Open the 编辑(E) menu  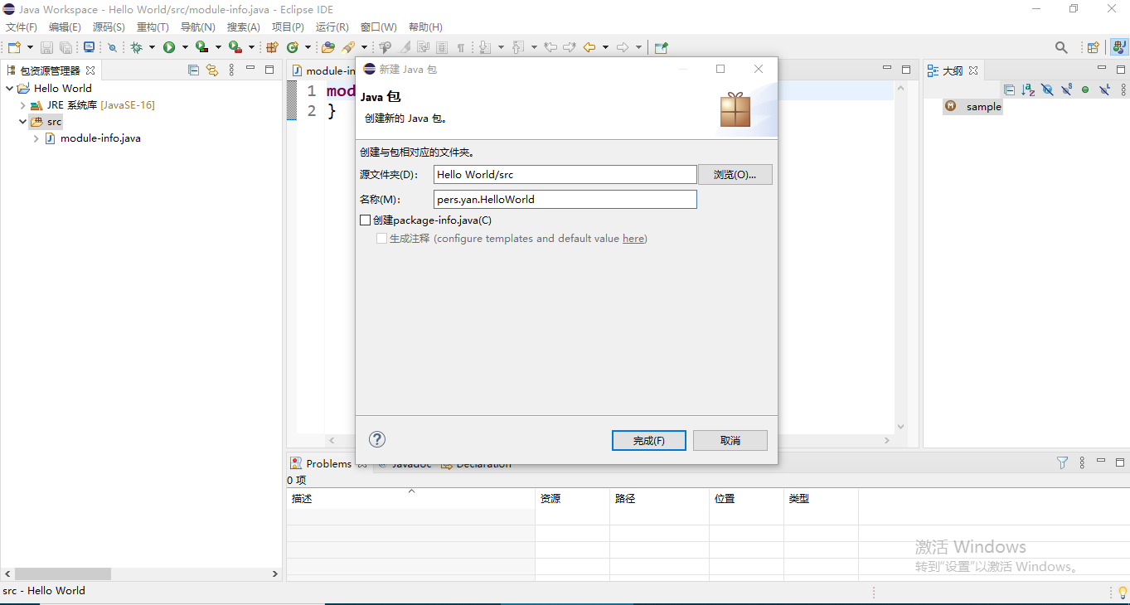point(65,27)
